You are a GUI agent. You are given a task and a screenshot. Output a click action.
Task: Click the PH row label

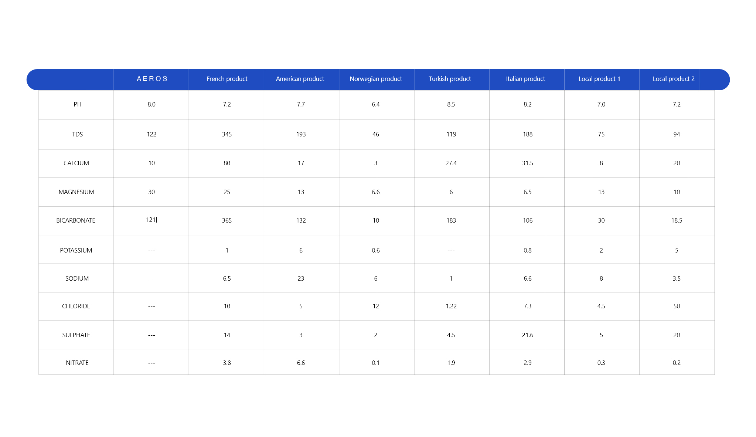[78, 104]
